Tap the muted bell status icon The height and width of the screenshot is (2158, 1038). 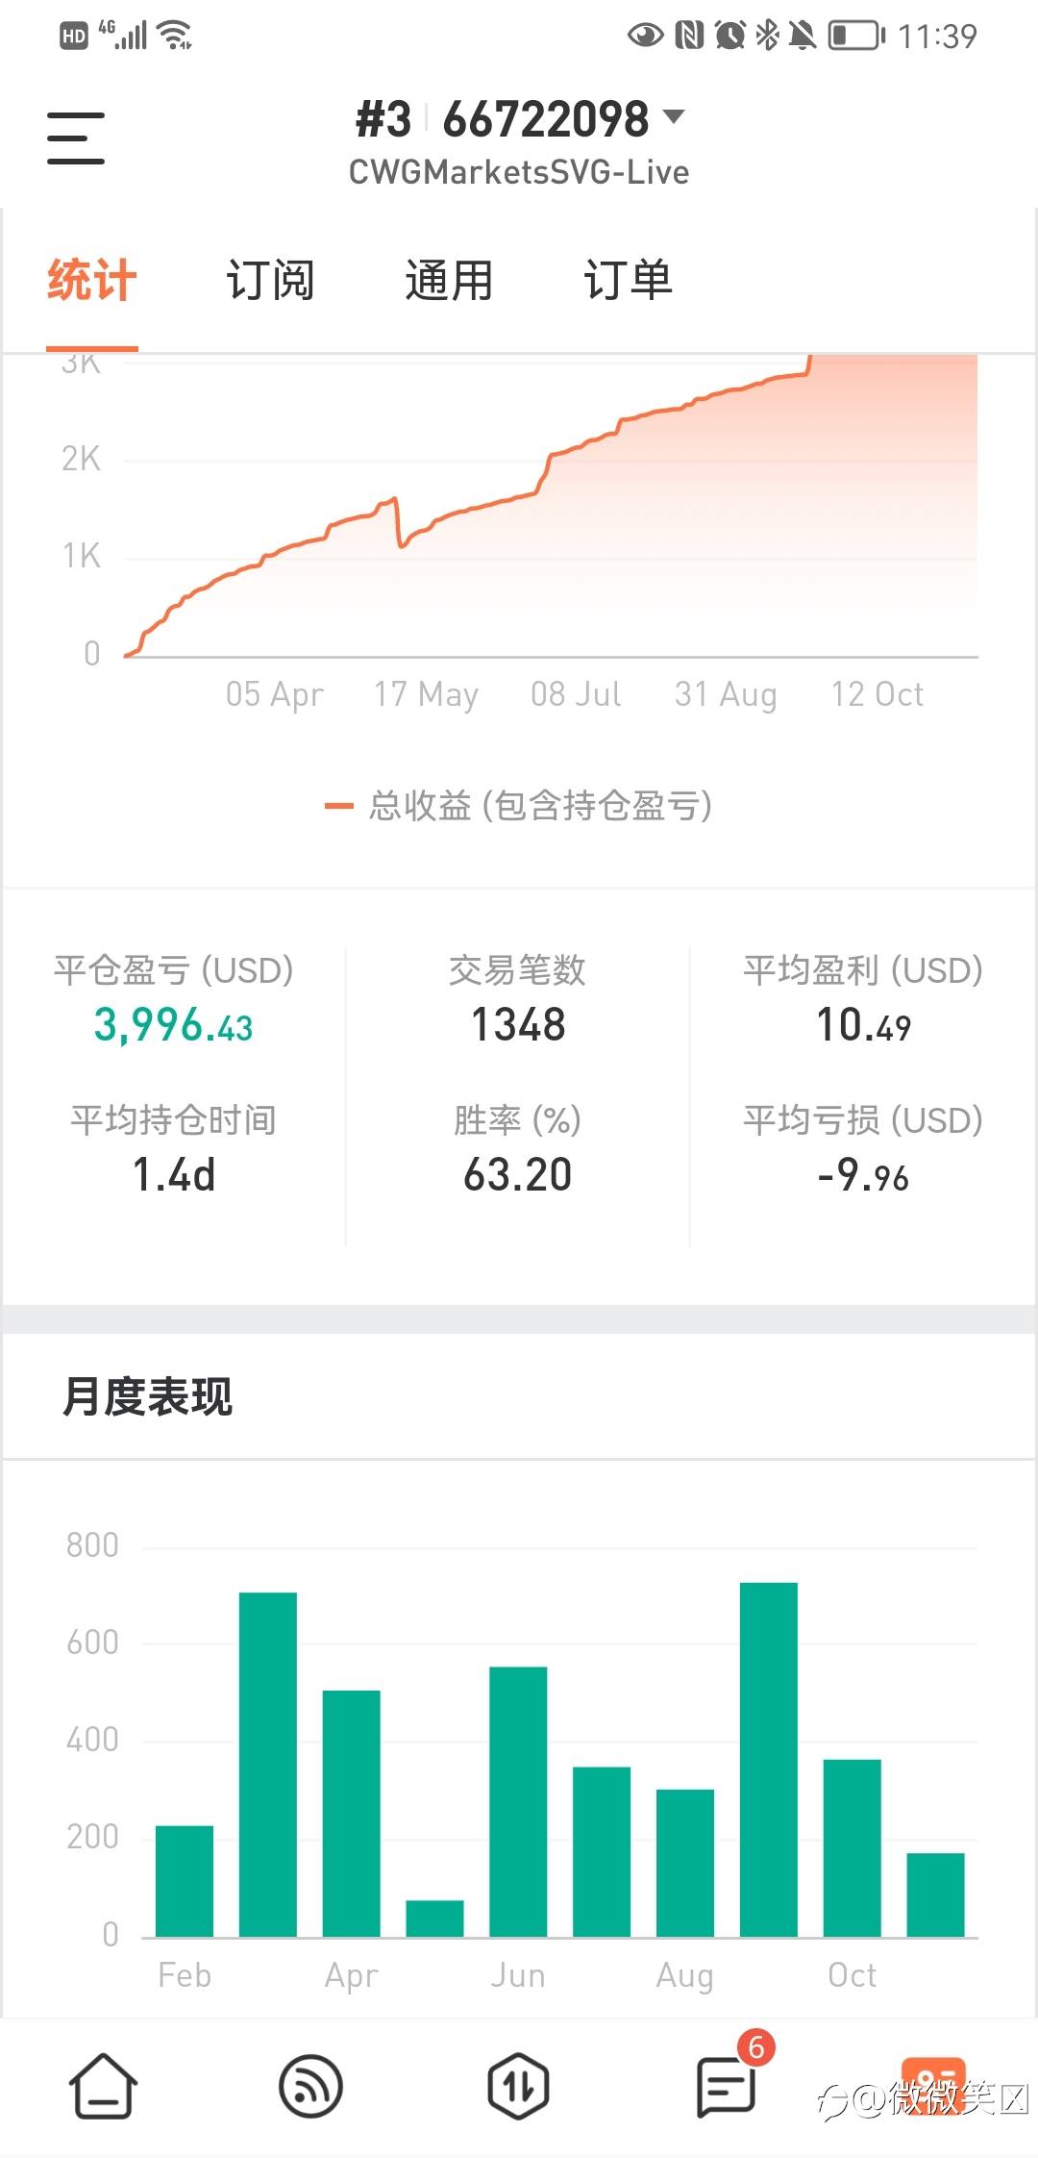point(803,37)
